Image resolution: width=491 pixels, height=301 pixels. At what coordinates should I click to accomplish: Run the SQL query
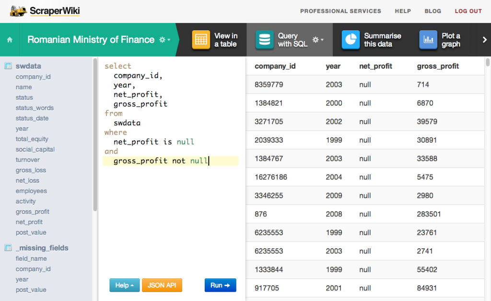(x=220, y=285)
